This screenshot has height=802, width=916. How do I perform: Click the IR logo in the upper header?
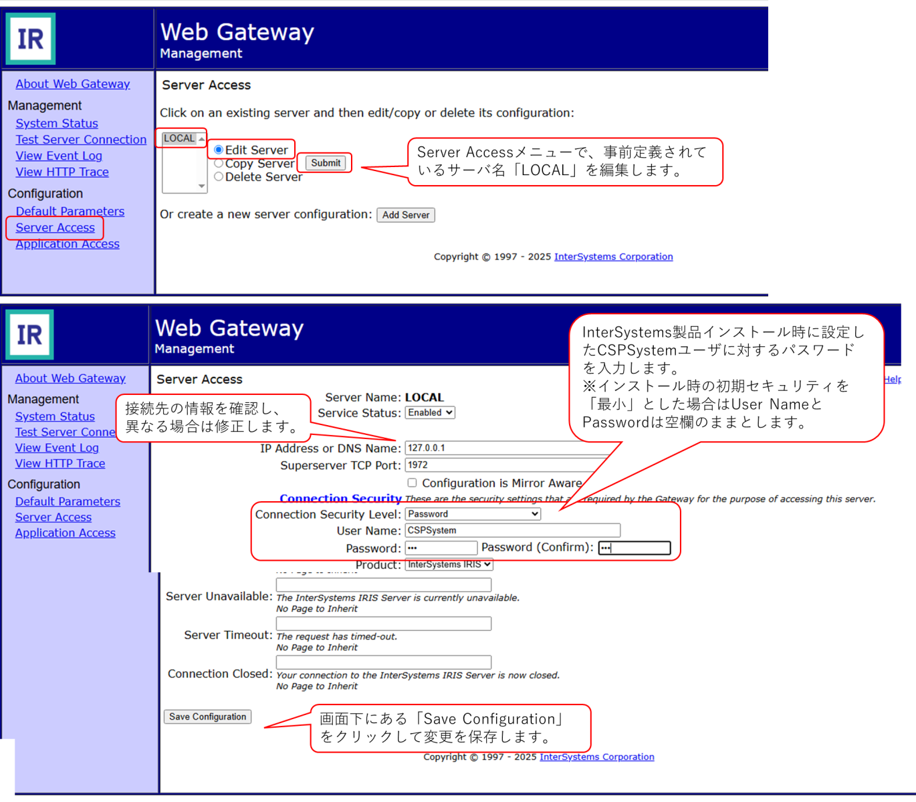tap(31, 39)
